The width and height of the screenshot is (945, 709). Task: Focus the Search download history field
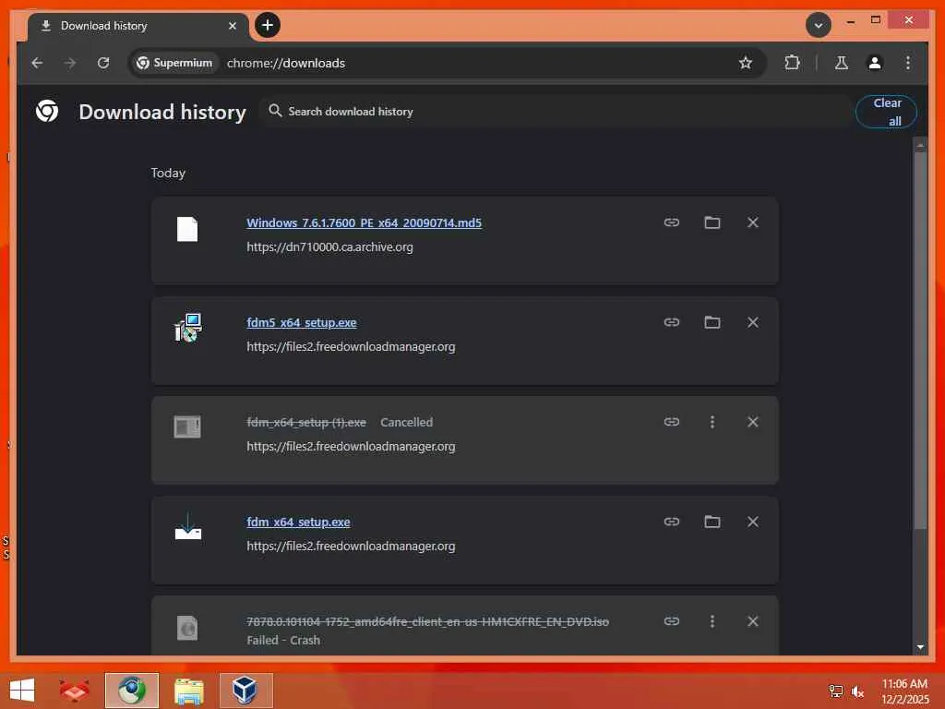pos(555,112)
